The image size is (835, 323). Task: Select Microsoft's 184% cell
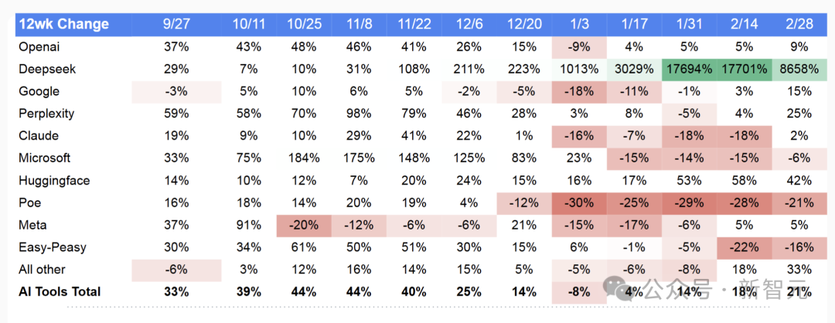tap(304, 158)
